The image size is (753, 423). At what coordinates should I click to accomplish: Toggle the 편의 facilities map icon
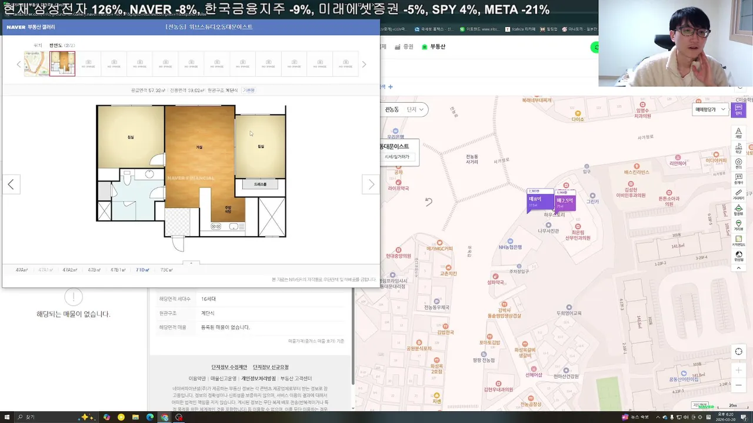[738, 164]
